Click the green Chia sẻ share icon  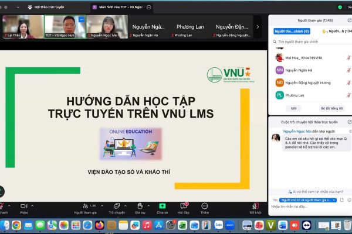point(162,206)
